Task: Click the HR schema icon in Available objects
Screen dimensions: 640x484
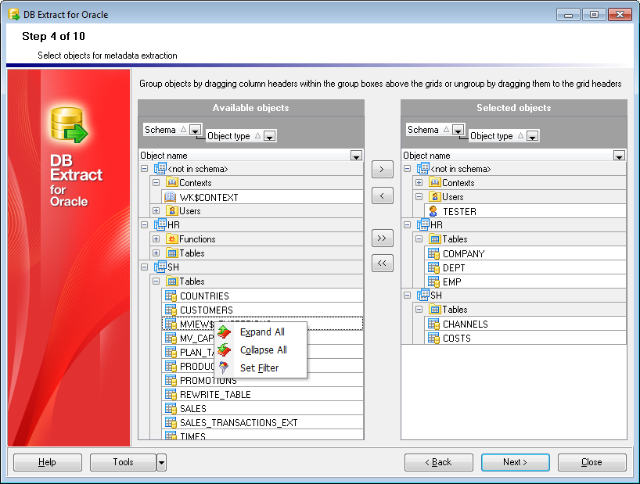Action: click(x=160, y=224)
